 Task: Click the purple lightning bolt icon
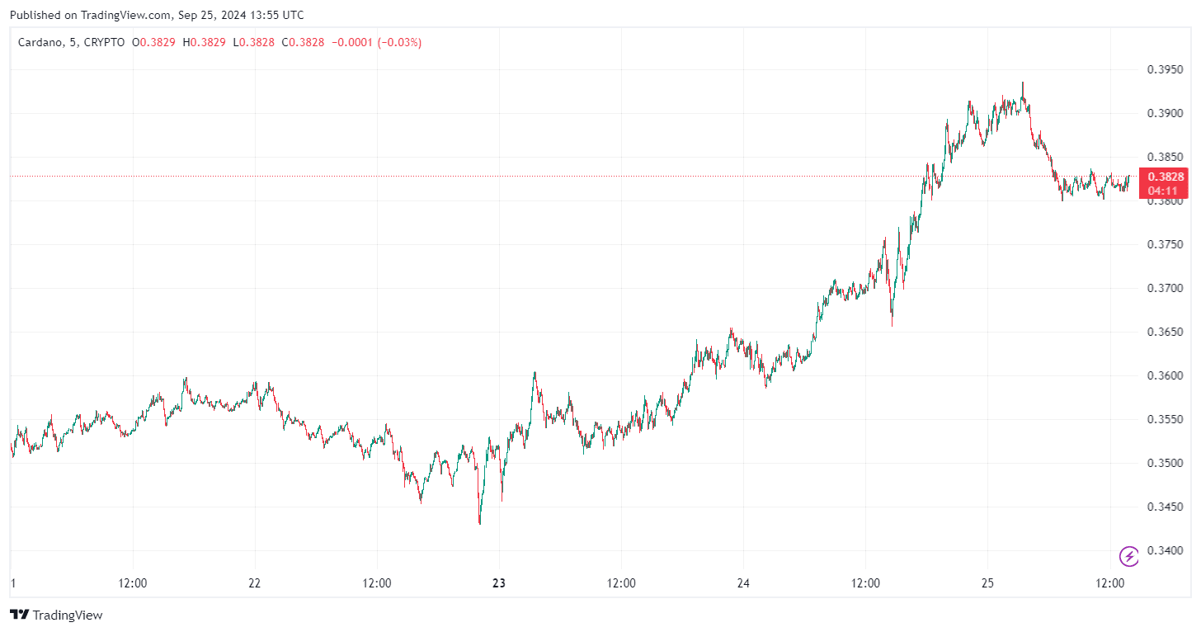(1128, 556)
